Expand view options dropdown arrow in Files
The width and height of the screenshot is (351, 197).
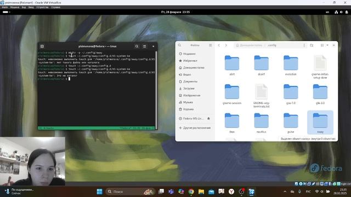pos(327,45)
